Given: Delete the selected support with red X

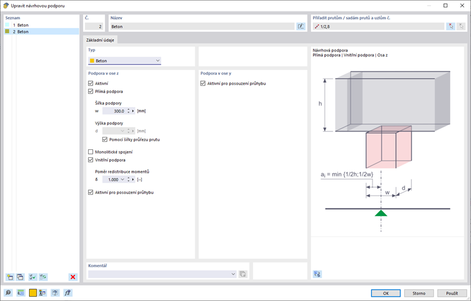Looking at the screenshot, I should [x=73, y=277].
